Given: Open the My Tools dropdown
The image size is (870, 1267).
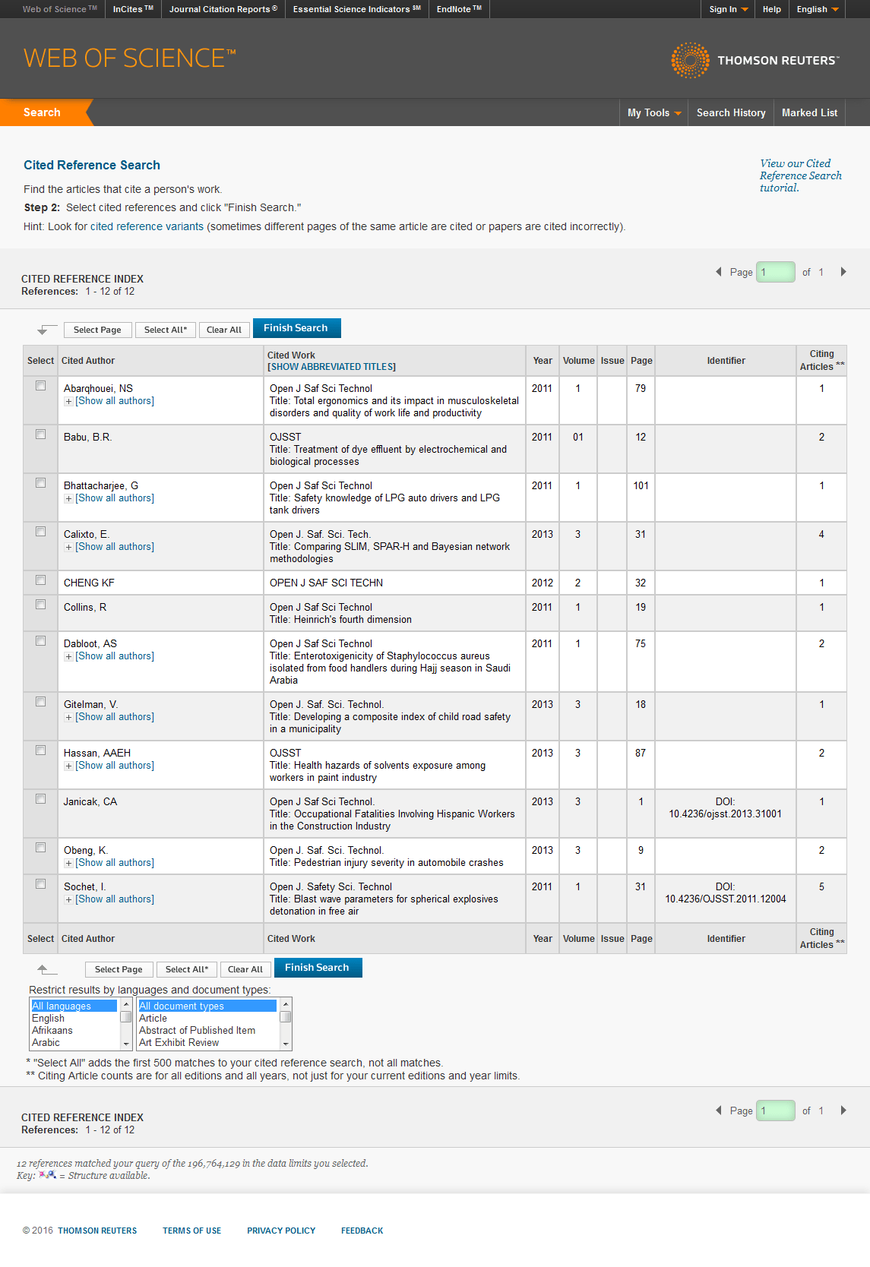Looking at the screenshot, I should point(654,112).
